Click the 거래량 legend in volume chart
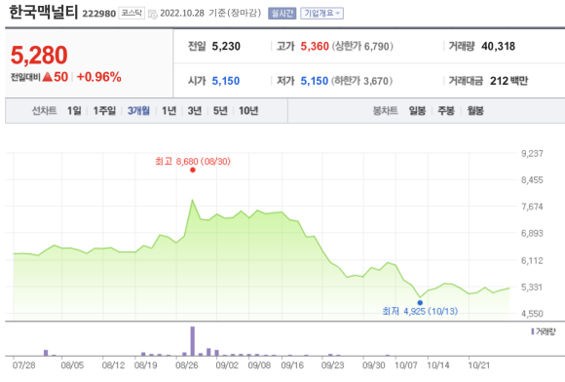The height and width of the screenshot is (382, 565). 544,331
